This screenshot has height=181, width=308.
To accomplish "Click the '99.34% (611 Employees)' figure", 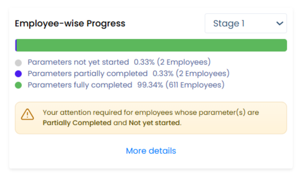I will coord(181,85).
